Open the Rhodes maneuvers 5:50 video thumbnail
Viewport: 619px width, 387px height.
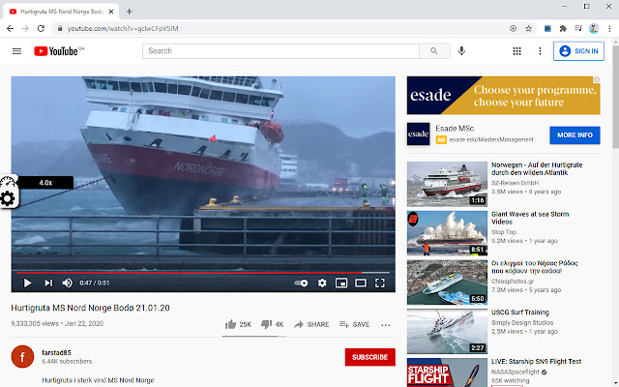(447, 282)
